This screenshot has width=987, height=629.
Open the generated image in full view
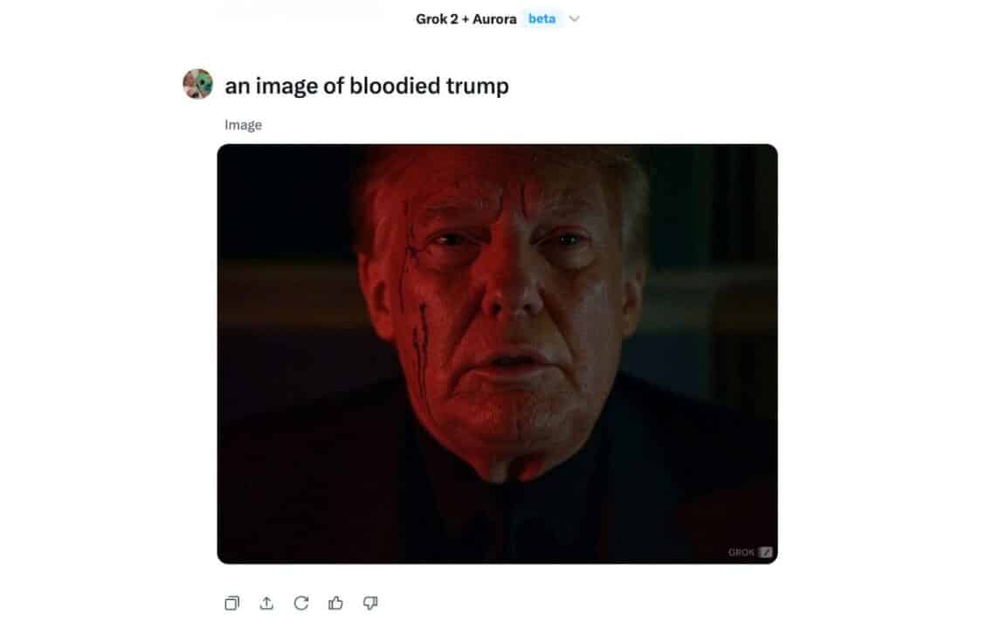coord(497,354)
